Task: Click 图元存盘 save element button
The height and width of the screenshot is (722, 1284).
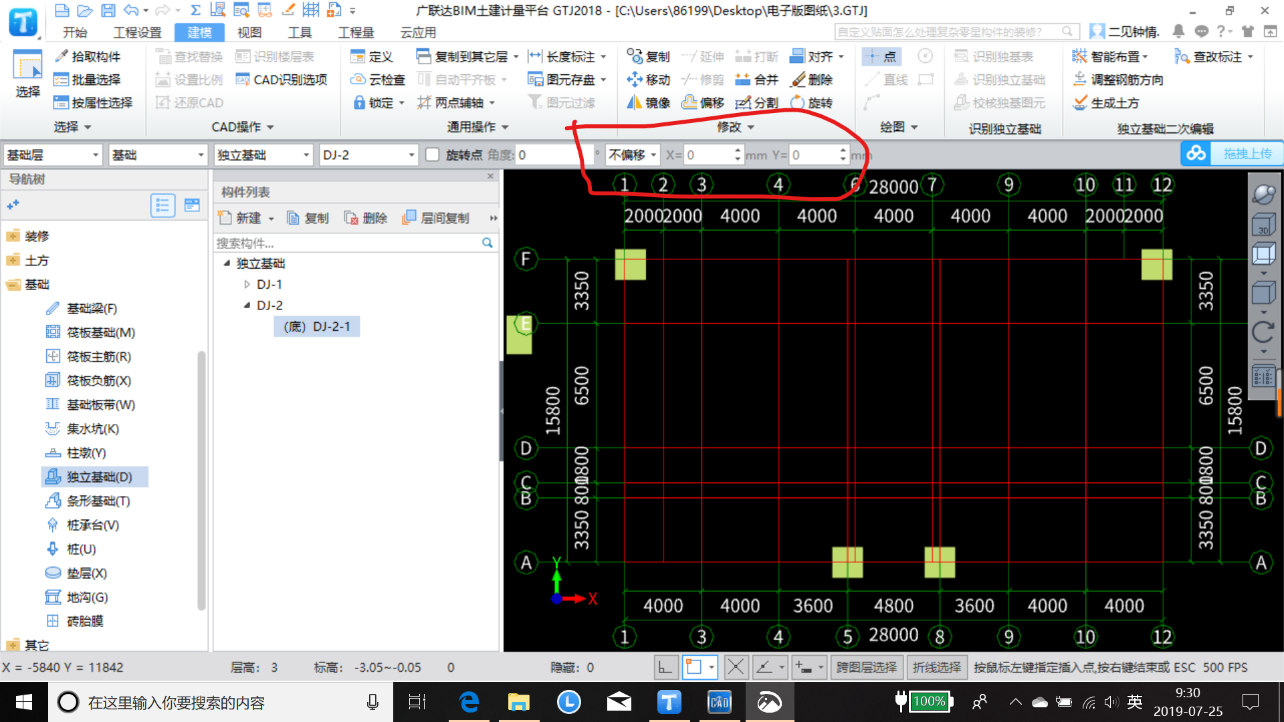Action: [x=567, y=80]
